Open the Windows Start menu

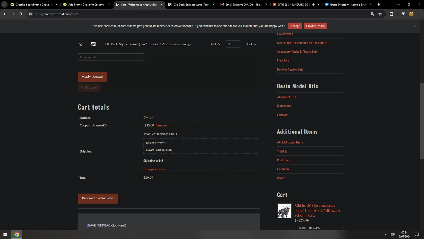(5, 234)
